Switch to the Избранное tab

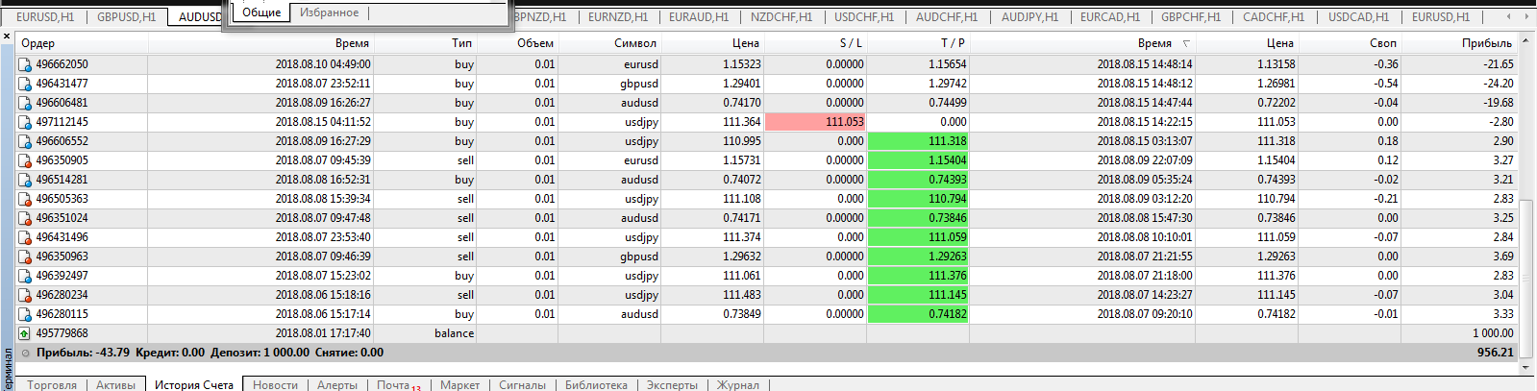click(x=329, y=12)
